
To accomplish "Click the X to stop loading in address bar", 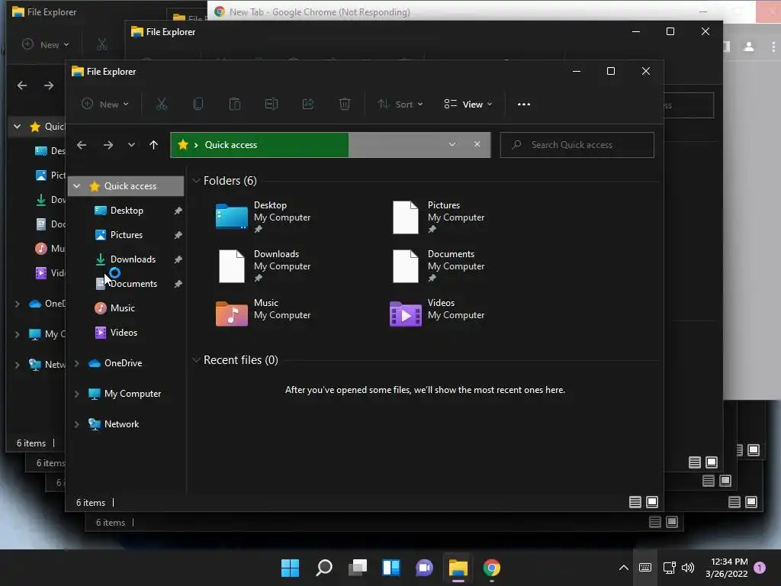I will point(477,144).
